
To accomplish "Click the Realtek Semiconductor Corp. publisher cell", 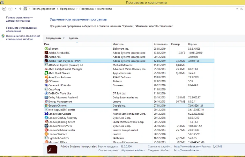I will (x=129, y=114).
